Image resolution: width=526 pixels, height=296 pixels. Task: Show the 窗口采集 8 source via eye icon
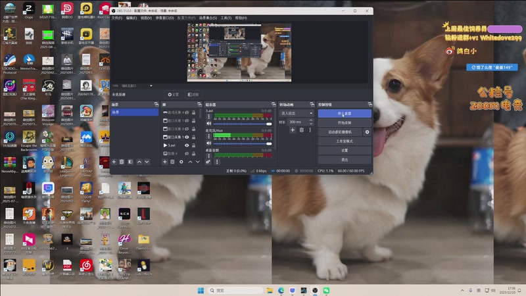click(x=187, y=129)
